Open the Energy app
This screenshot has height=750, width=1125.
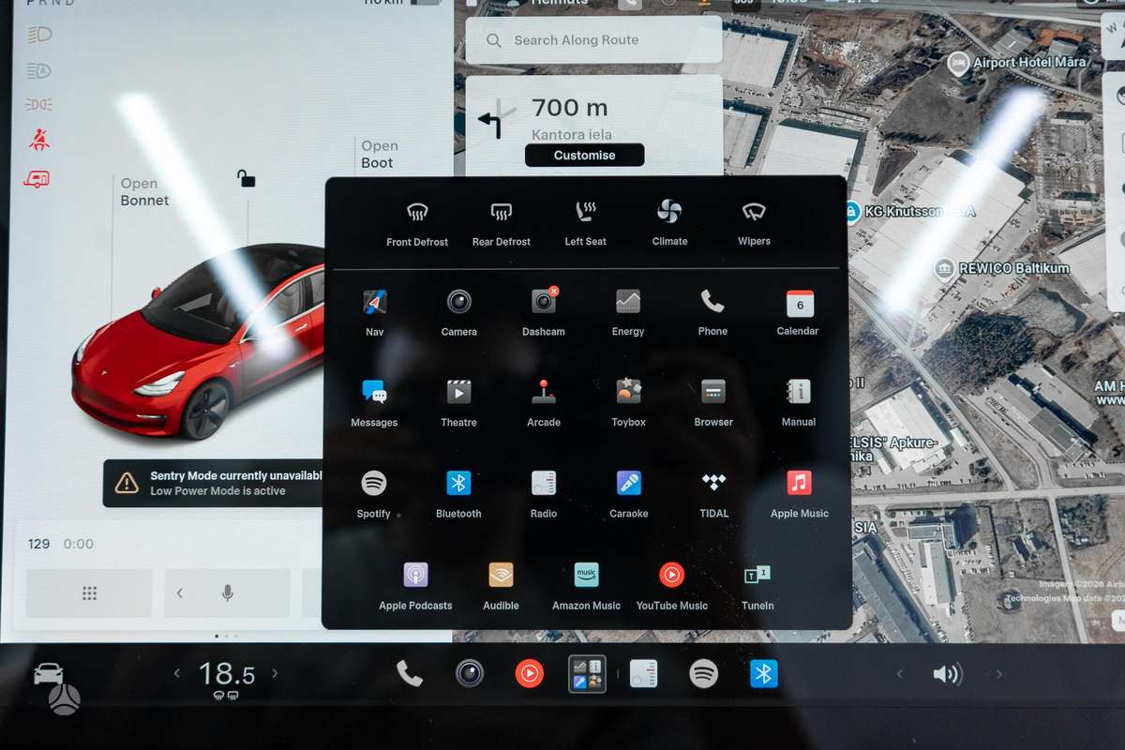[x=628, y=312]
